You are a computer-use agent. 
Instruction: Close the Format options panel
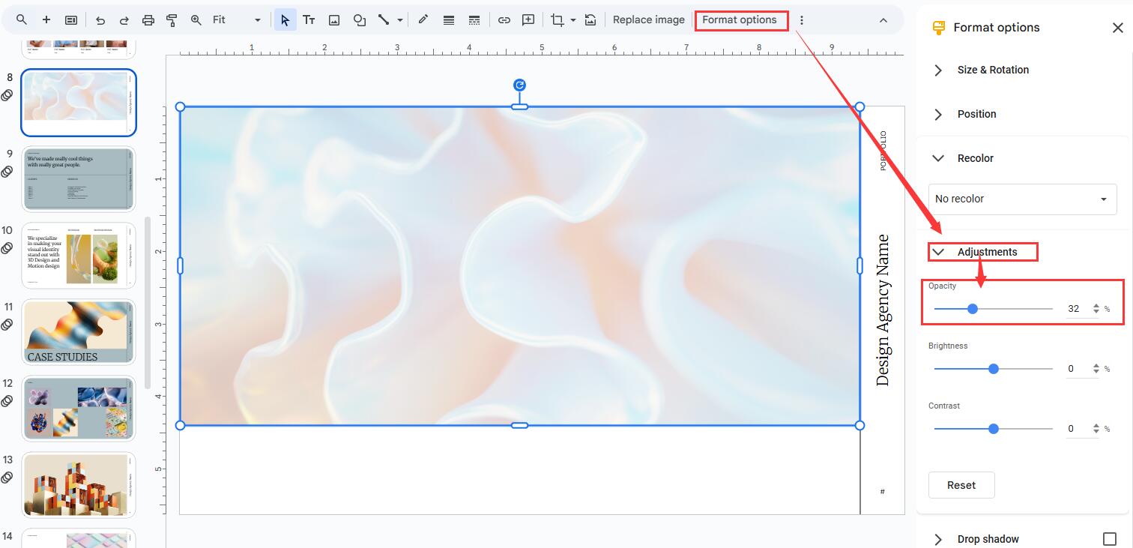1117,28
